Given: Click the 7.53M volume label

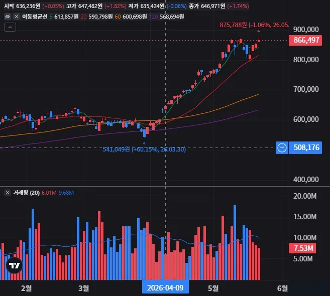Looking at the screenshot, I should click(302, 248).
